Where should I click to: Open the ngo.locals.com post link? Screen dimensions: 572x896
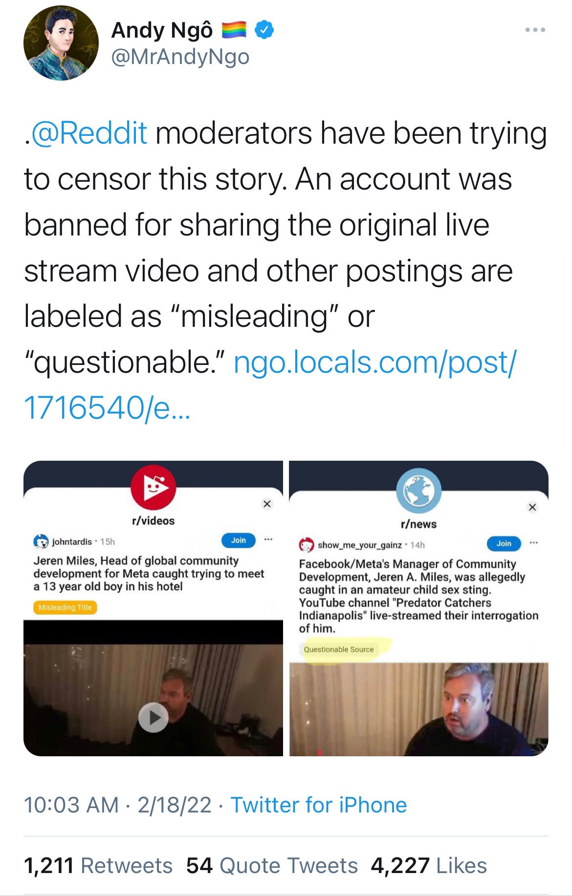click(269, 385)
